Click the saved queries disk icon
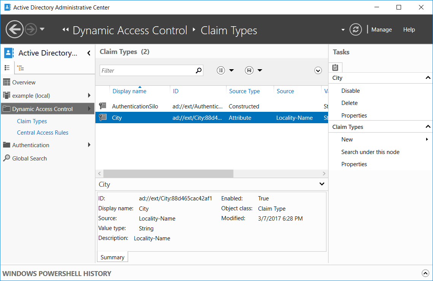 click(x=249, y=70)
